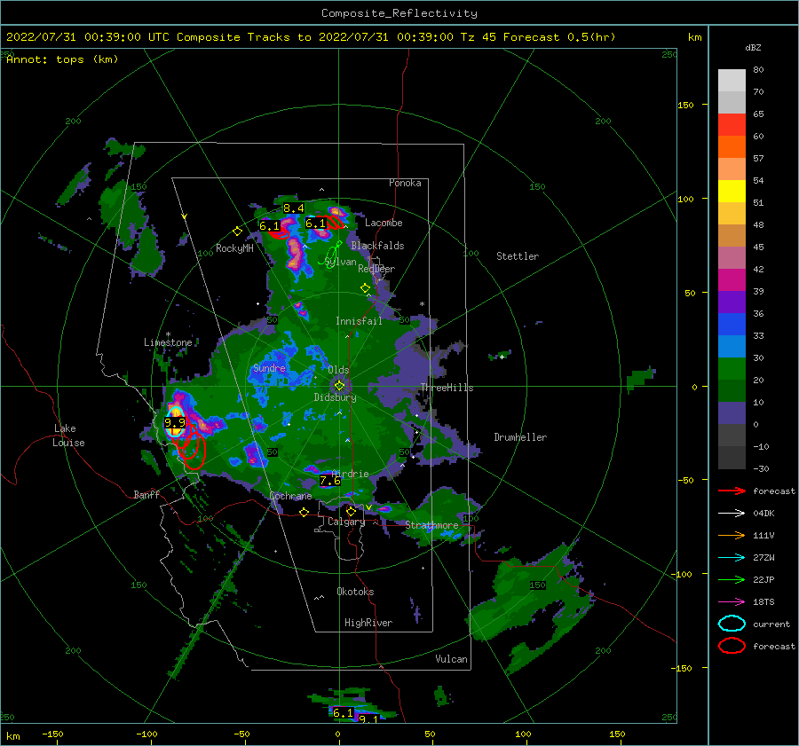Screen dimensions: 799x746
Task: Click the yellow diamond marker southeast of RedDeer
Action: tap(366, 288)
